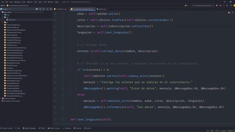Open the Help menu
Viewport: 235px width, 132px height.
57,2
